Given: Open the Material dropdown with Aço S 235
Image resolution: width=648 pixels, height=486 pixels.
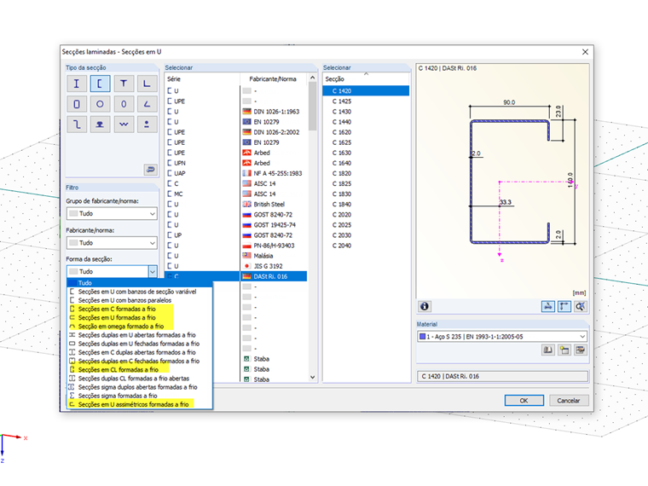Looking at the screenshot, I should [502, 337].
